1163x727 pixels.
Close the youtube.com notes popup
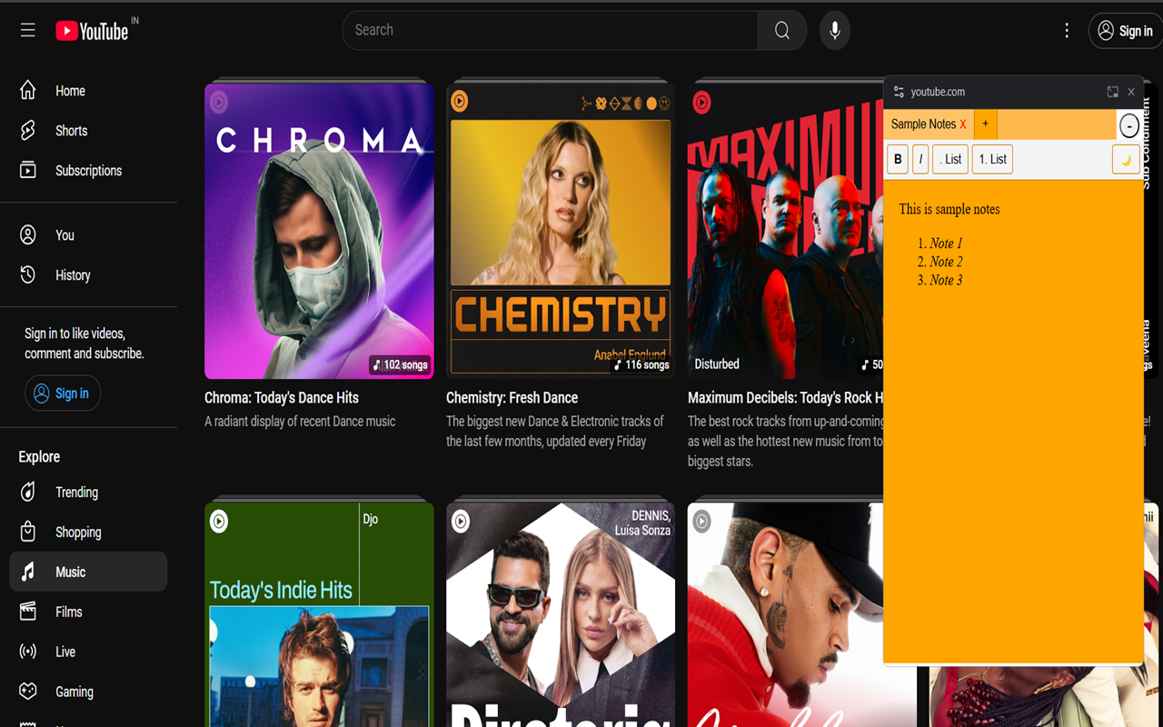point(1131,92)
